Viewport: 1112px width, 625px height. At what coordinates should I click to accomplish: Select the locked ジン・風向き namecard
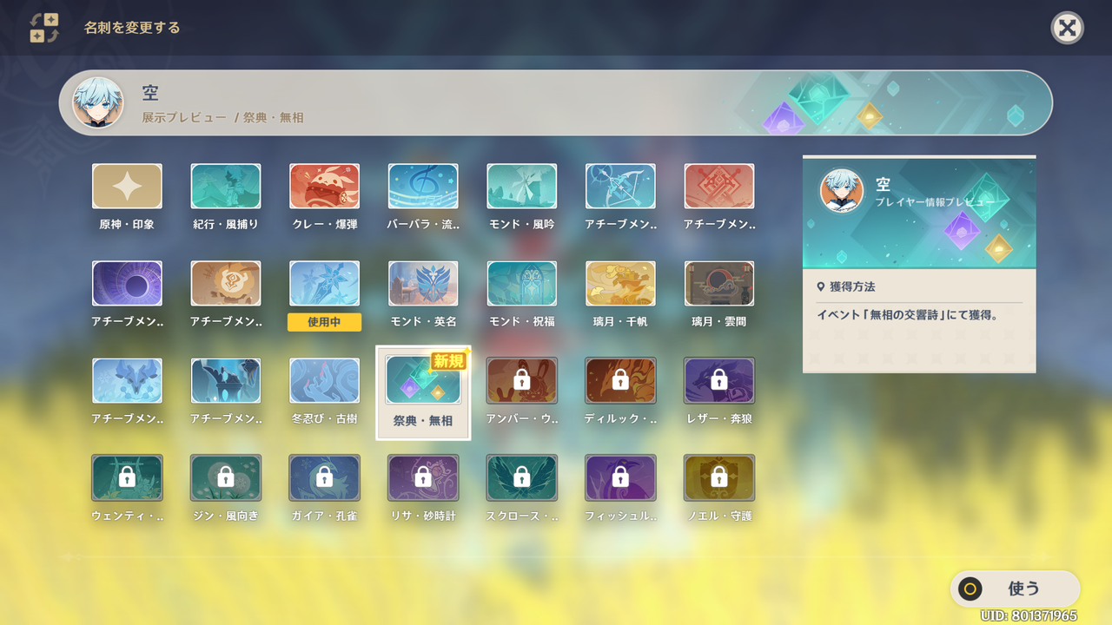[x=226, y=477]
